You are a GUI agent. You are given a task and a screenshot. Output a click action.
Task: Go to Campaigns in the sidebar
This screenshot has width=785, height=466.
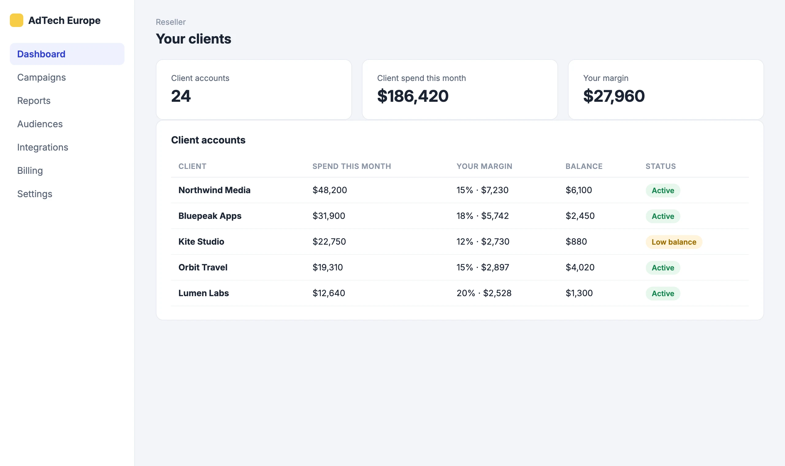[x=67, y=77]
